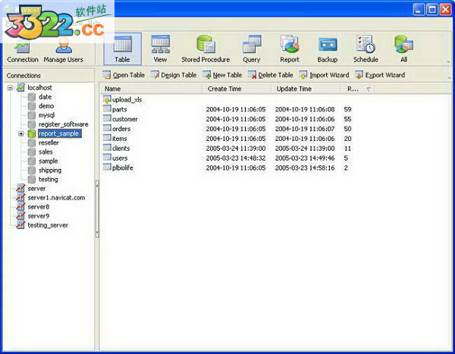Open the Report section
455x354 pixels.
289,49
